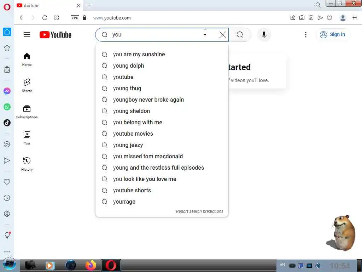Screen dimensions: 362x272
Task: Open the edit/pinboard icon in address bar
Action: [292, 18]
